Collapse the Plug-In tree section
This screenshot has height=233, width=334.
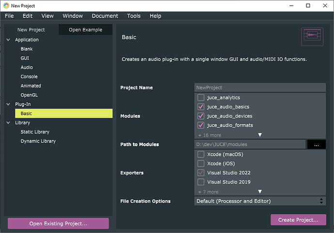click(8, 104)
